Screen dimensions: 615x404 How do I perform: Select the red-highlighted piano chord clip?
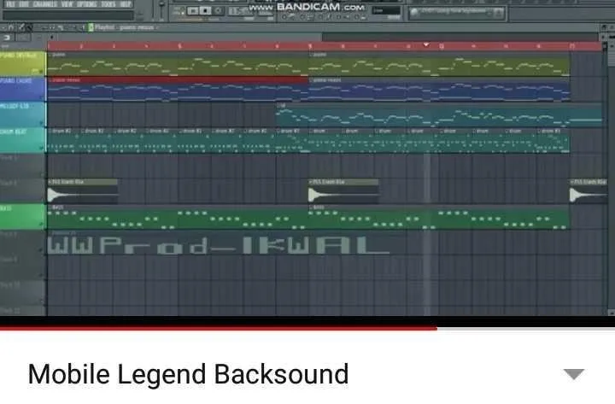pyautogui.click(x=178, y=89)
